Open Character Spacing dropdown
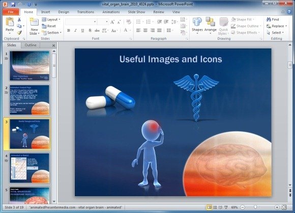This screenshot has height=213, width=295. (x=105, y=31)
